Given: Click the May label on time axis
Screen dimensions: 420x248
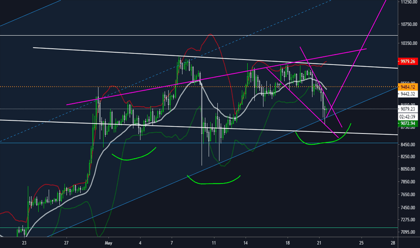Looking at the screenshot, I should [109, 243].
